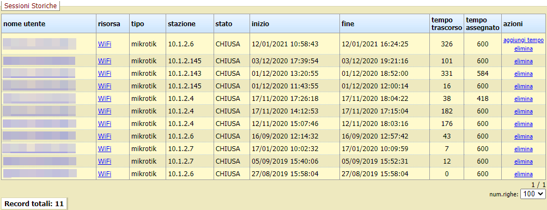Click 'elimina' for the 12/01/2021 10:58:43 session

(x=523, y=49)
